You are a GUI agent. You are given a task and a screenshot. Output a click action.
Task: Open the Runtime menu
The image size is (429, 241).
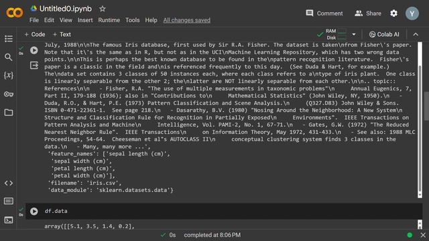coord(109,20)
